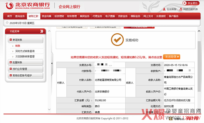
Task: Open 网上支付 menu item
Action: coord(148,16)
